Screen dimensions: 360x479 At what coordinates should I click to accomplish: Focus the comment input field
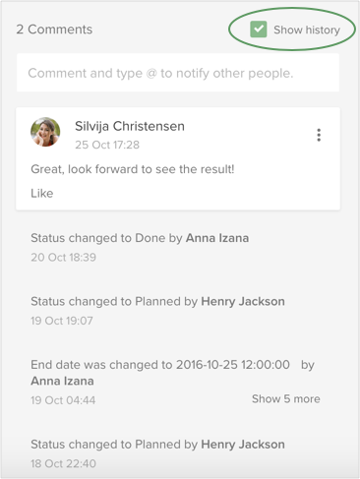(178, 73)
